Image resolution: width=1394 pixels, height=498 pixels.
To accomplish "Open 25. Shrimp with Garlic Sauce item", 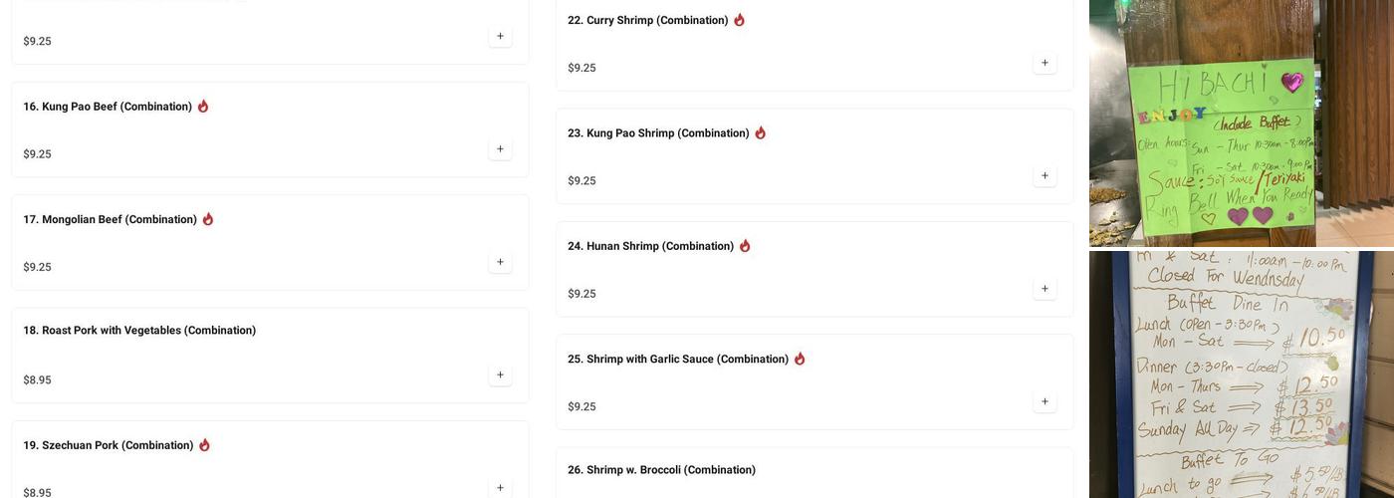I will point(678,360).
